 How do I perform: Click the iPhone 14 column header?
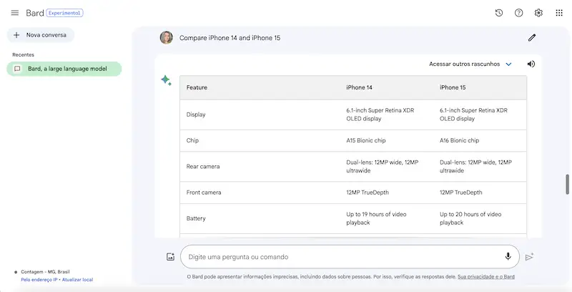(359, 87)
